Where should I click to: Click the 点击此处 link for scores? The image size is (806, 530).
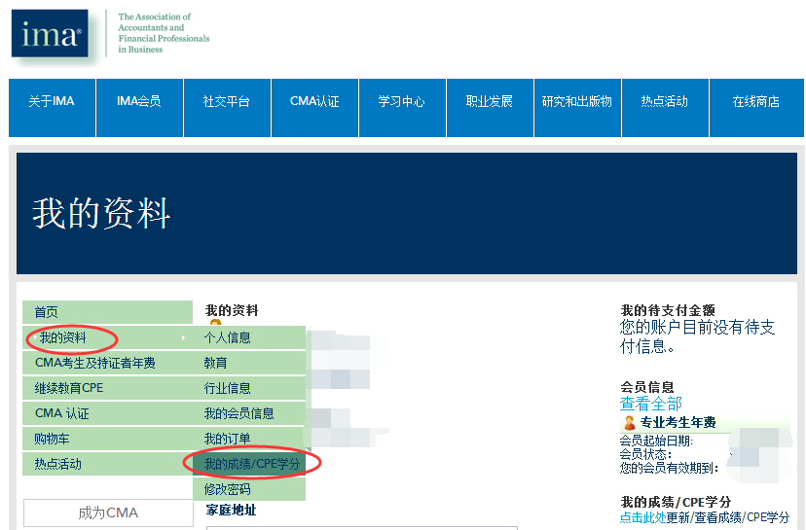pos(643,517)
